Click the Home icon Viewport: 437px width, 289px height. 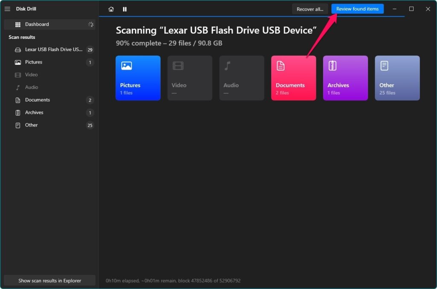111,9
